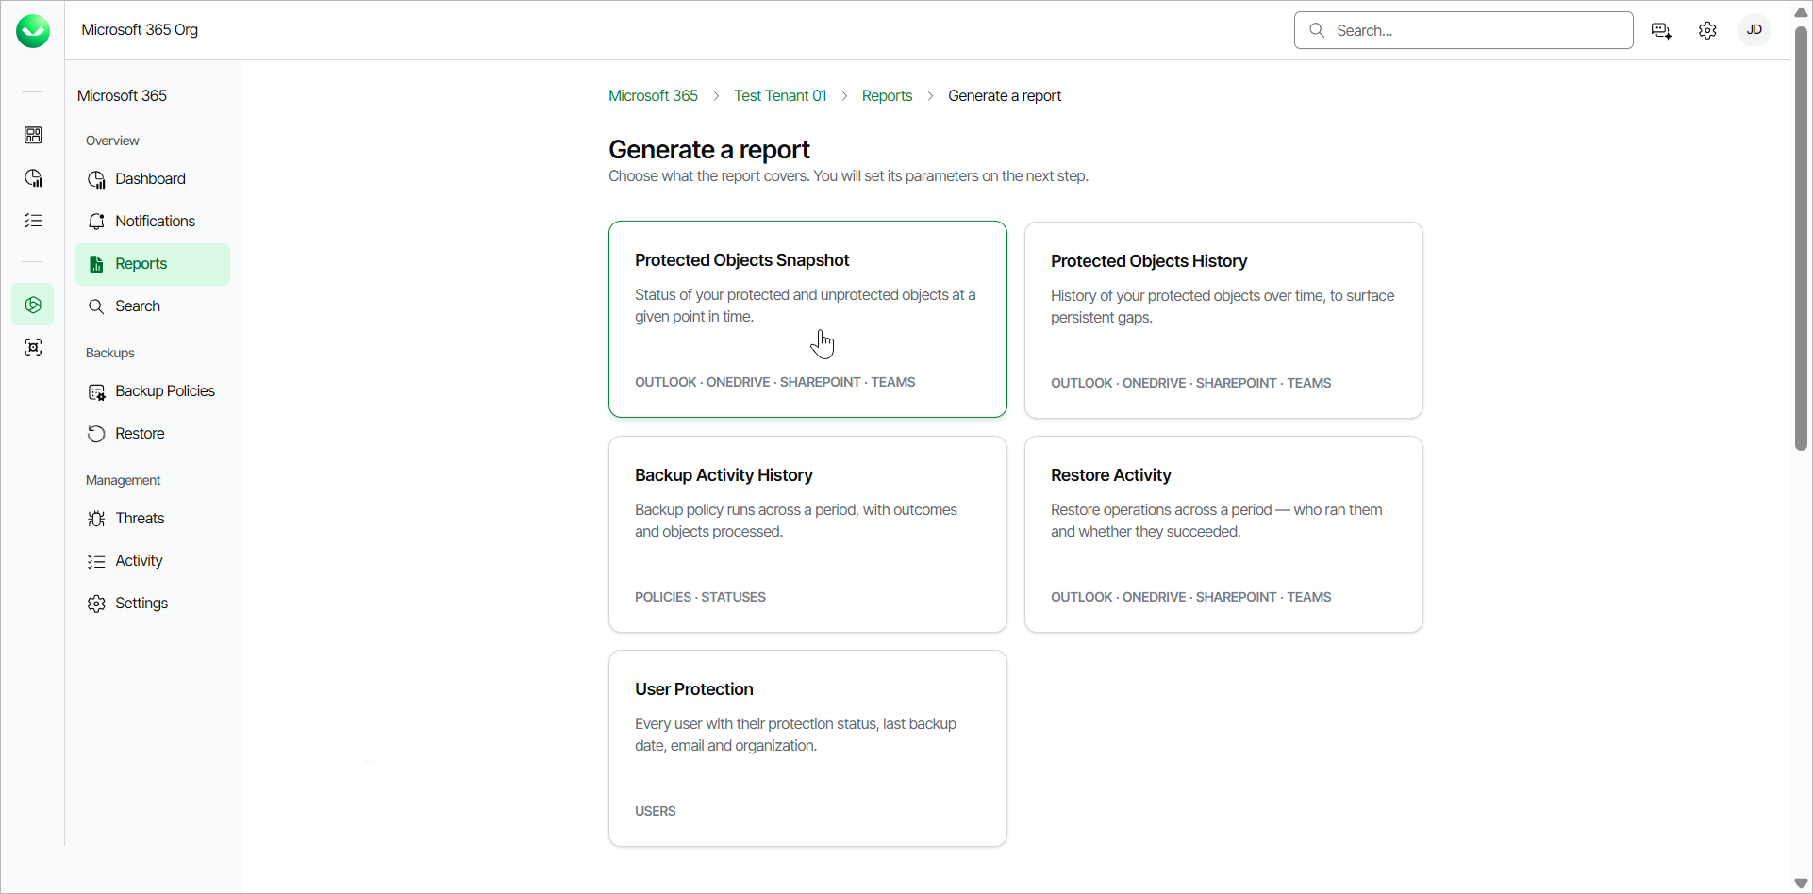
Task: Select the Microsoft 365 hexagon rail icon
Action: pos(33,305)
